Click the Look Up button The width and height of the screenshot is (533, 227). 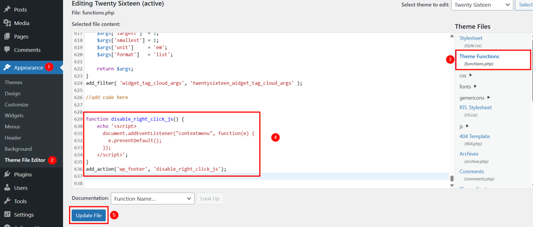[x=210, y=199]
